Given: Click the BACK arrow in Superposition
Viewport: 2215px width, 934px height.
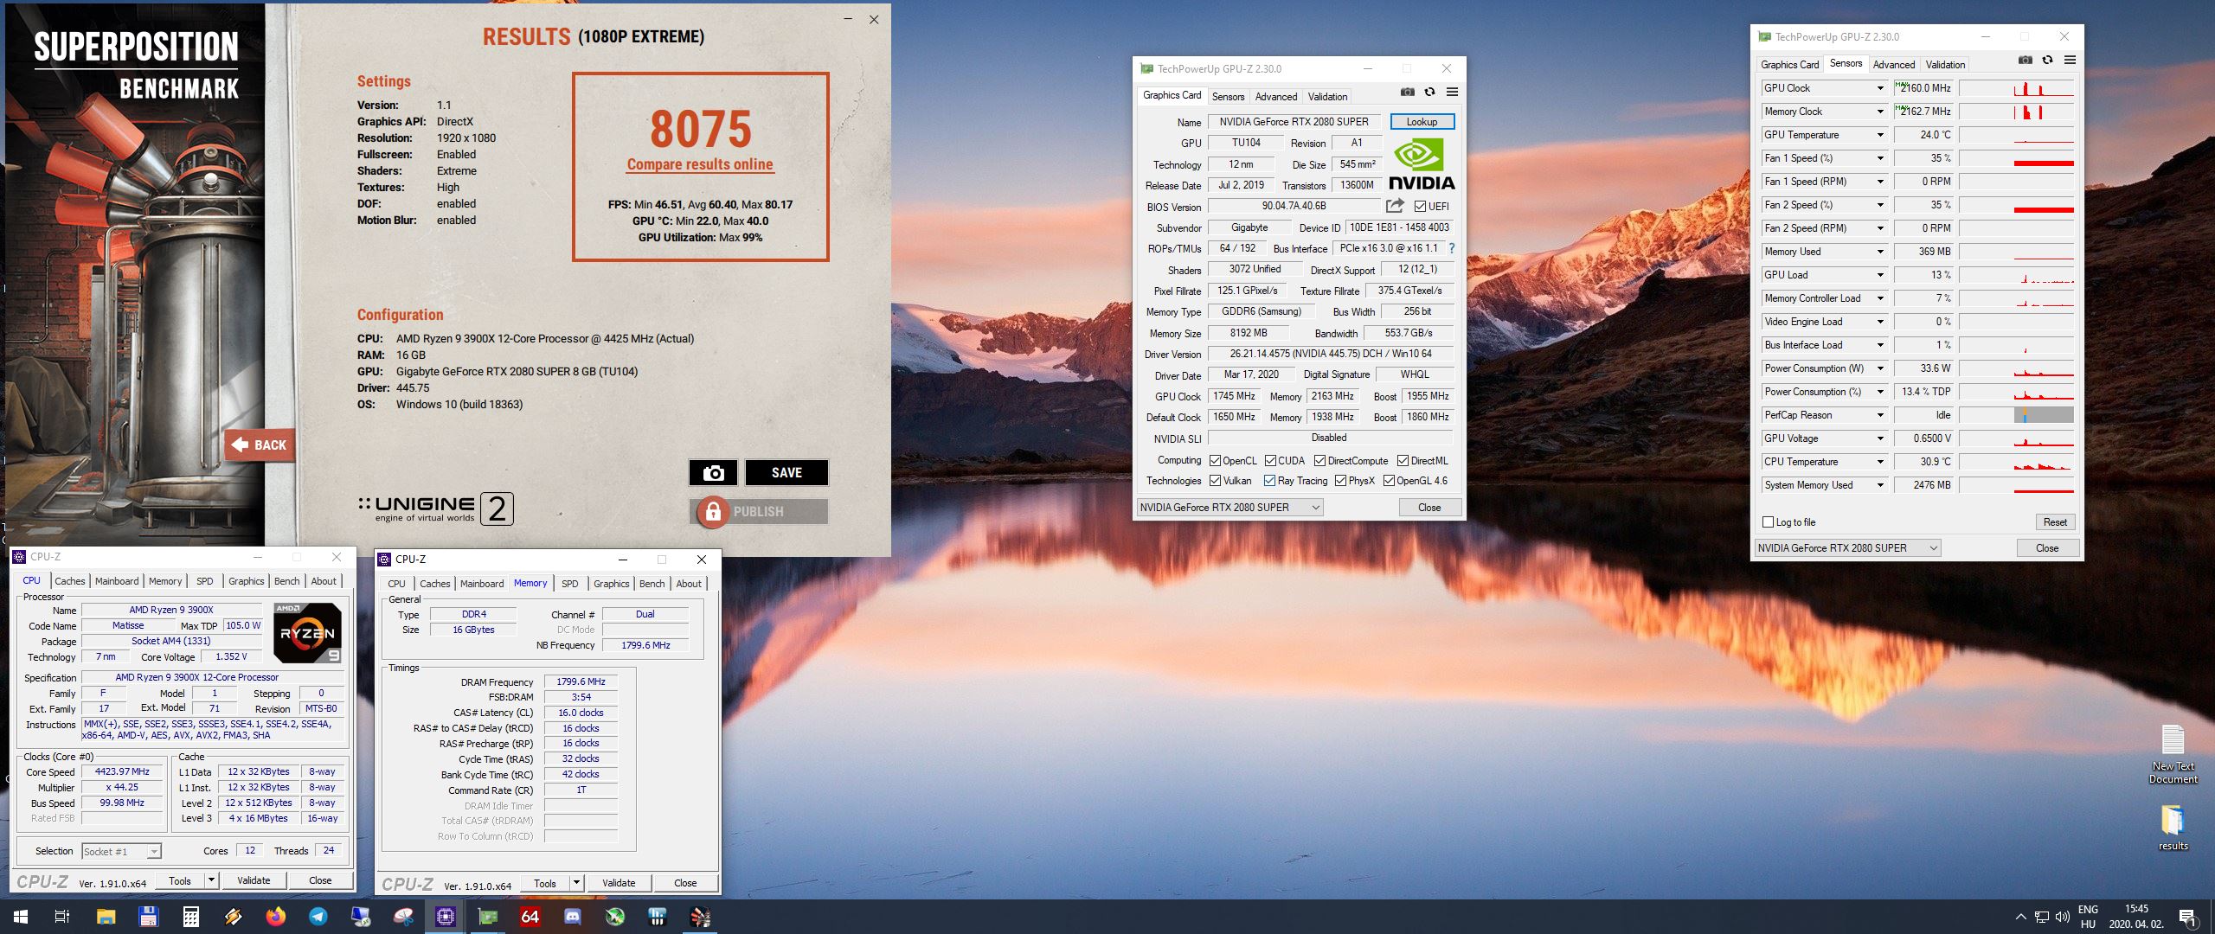Looking at the screenshot, I should pos(259,445).
